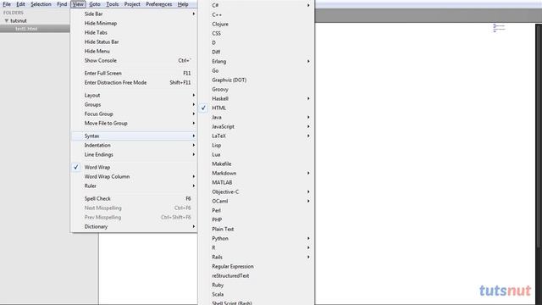Choose CSS syntax
The image size is (542, 305).
pos(256,33)
